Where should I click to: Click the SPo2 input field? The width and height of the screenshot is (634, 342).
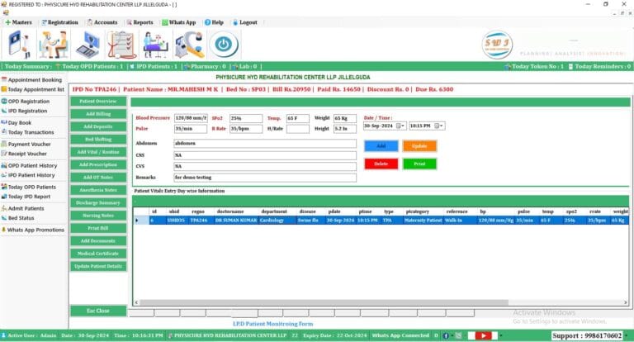click(246, 118)
